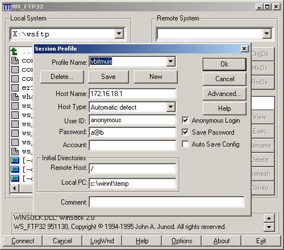Image resolution: width=284 pixels, height=250 pixels.
Task: Open the LogWnd button
Action: pos(102,241)
